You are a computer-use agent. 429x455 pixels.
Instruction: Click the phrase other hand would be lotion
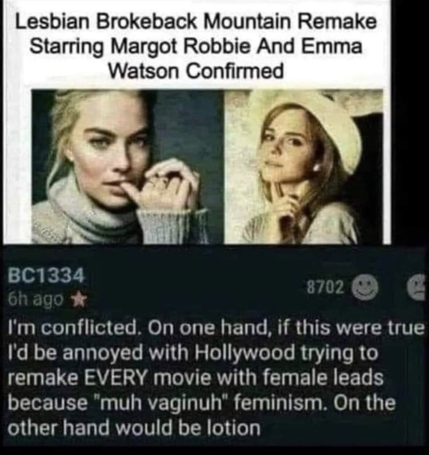click(x=134, y=428)
